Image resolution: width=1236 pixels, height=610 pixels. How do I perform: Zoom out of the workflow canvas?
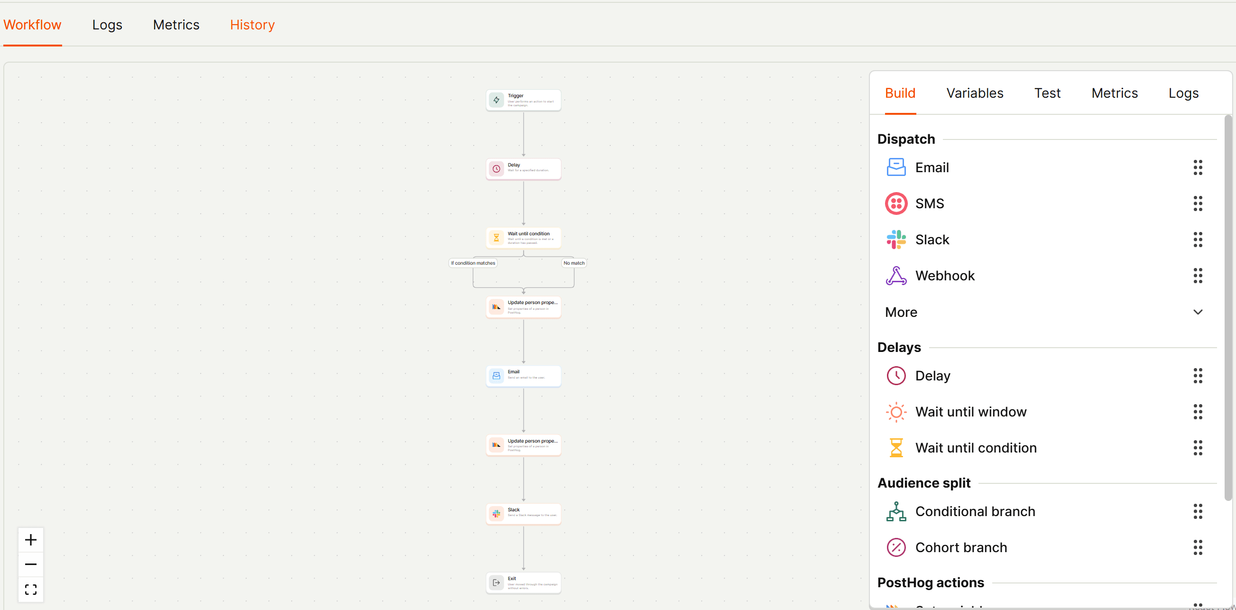[31, 564]
